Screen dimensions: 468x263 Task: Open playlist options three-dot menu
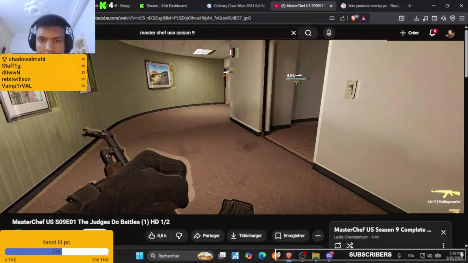tap(443, 245)
